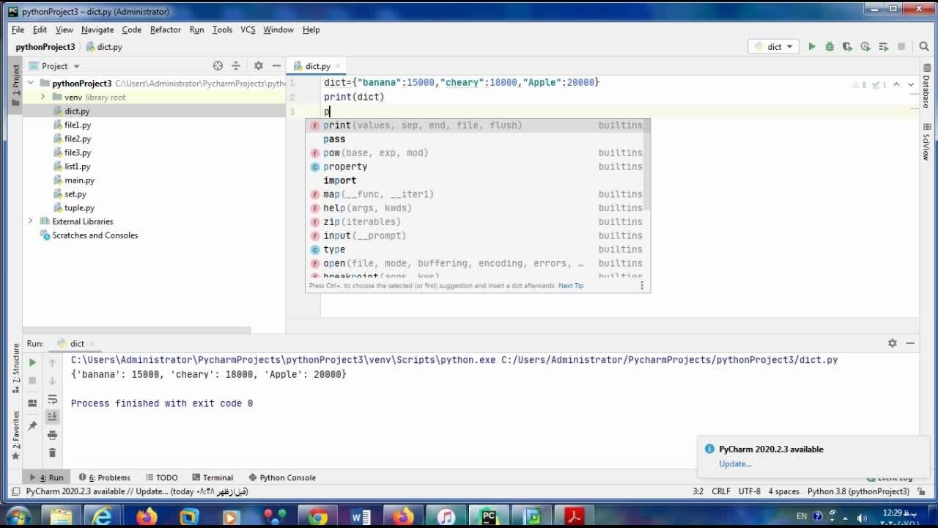Click the Update... link in notification
The width and height of the screenshot is (938, 528).
coord(735,463)
